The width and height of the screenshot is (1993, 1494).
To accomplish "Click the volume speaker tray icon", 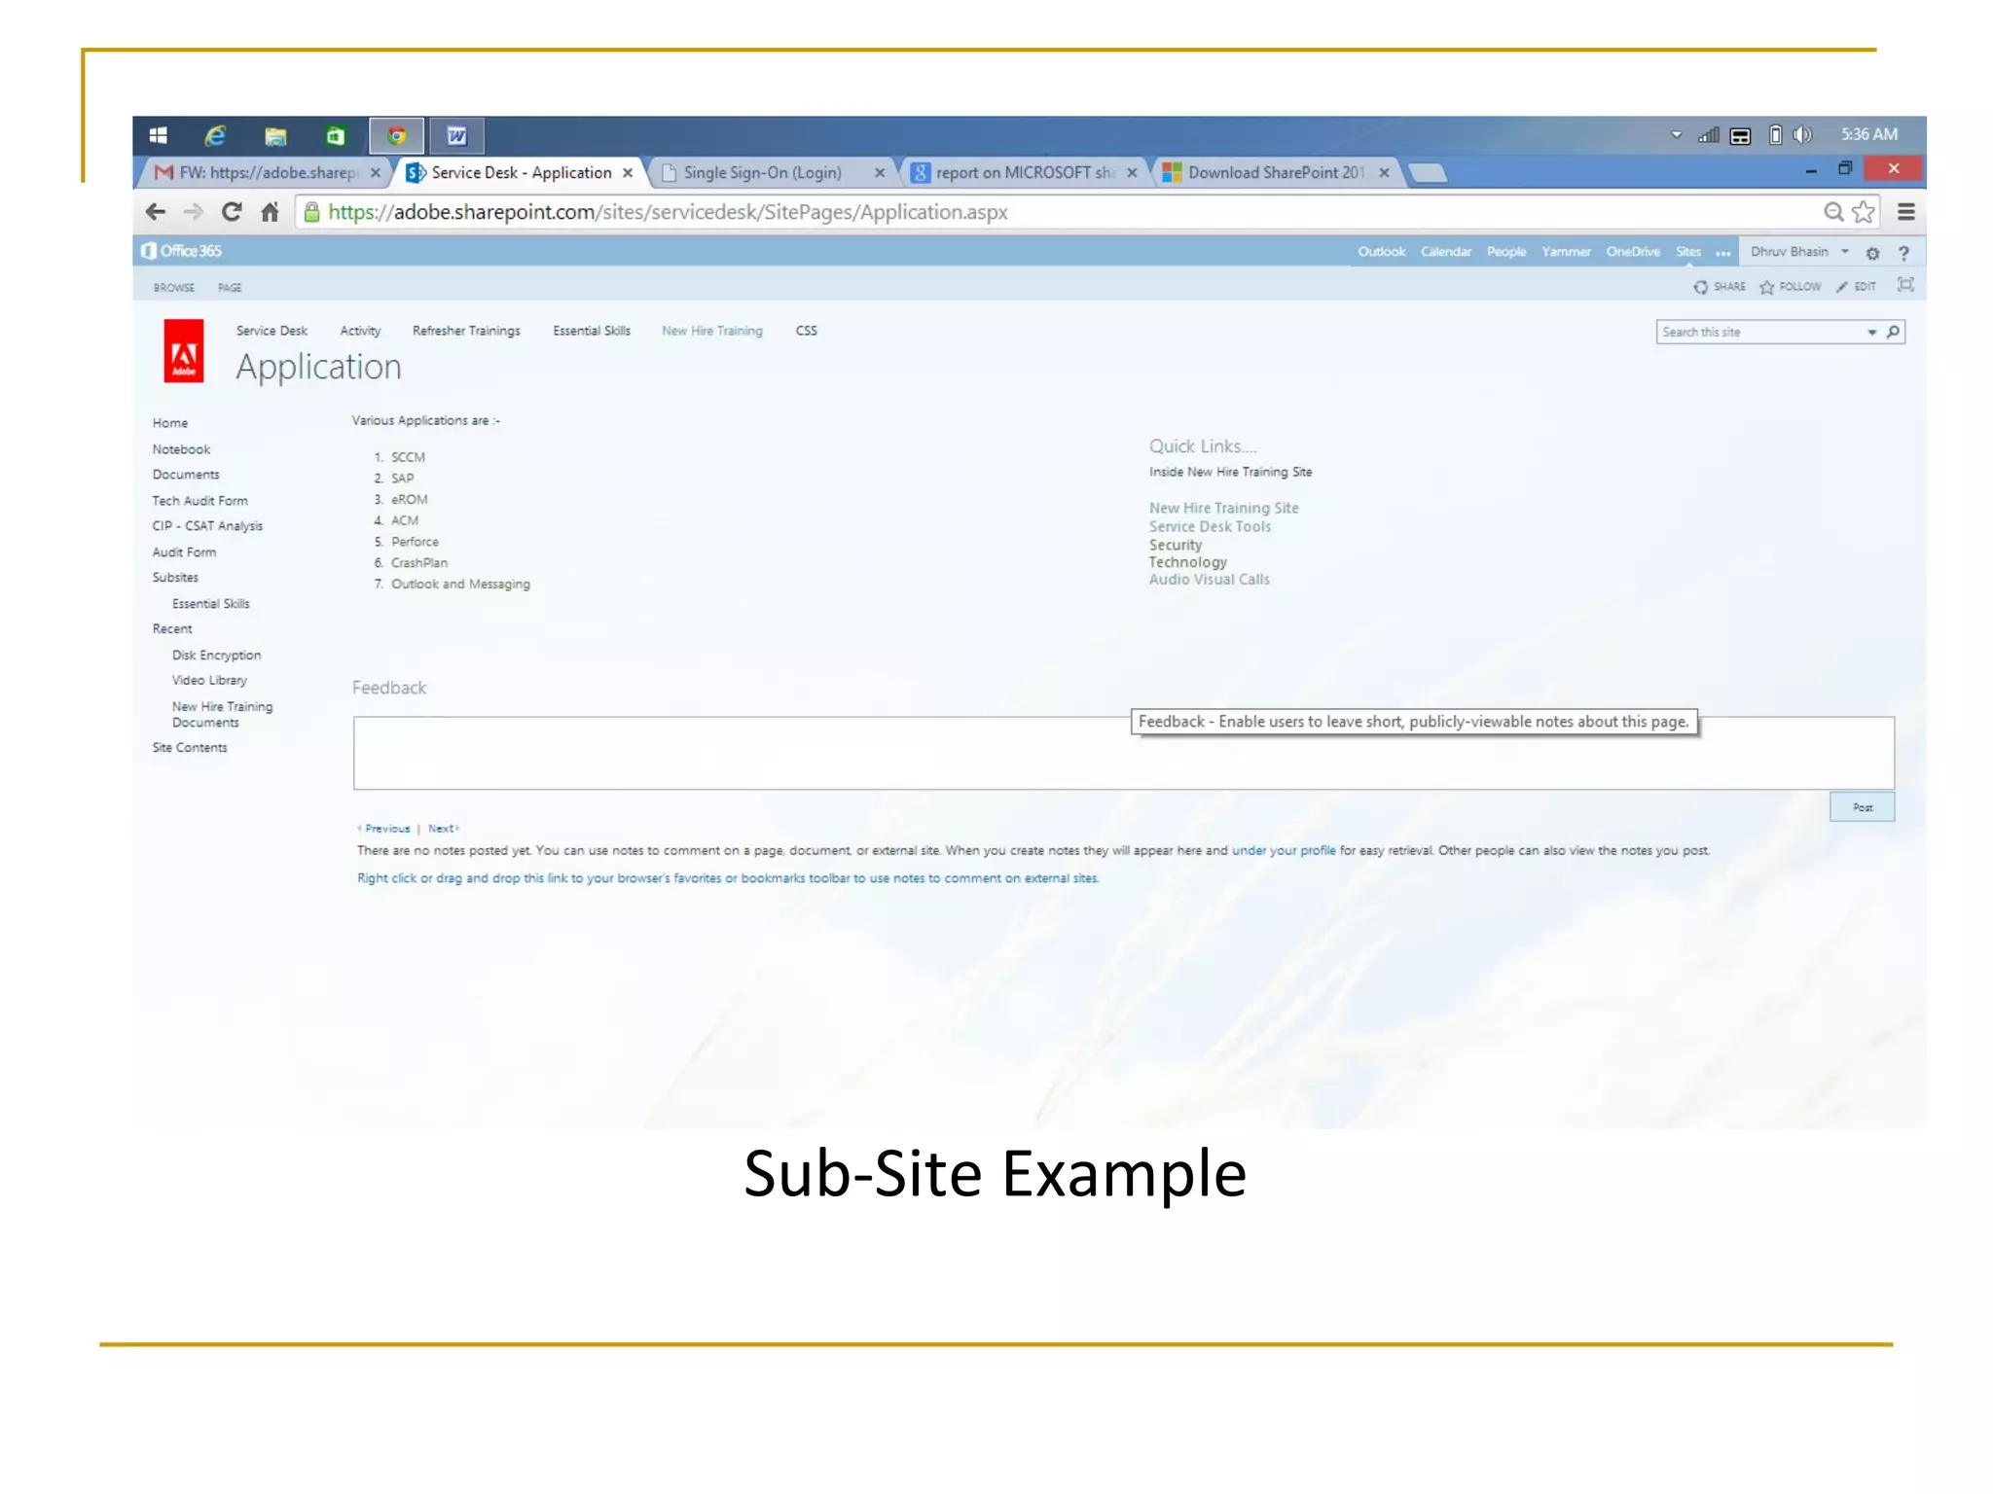I will click(1802, 135).
